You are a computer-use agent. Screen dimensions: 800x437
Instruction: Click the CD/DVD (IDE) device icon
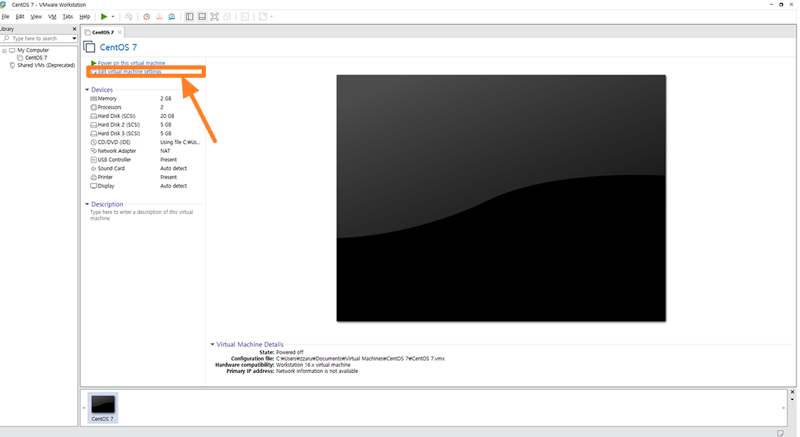(93, 142)
